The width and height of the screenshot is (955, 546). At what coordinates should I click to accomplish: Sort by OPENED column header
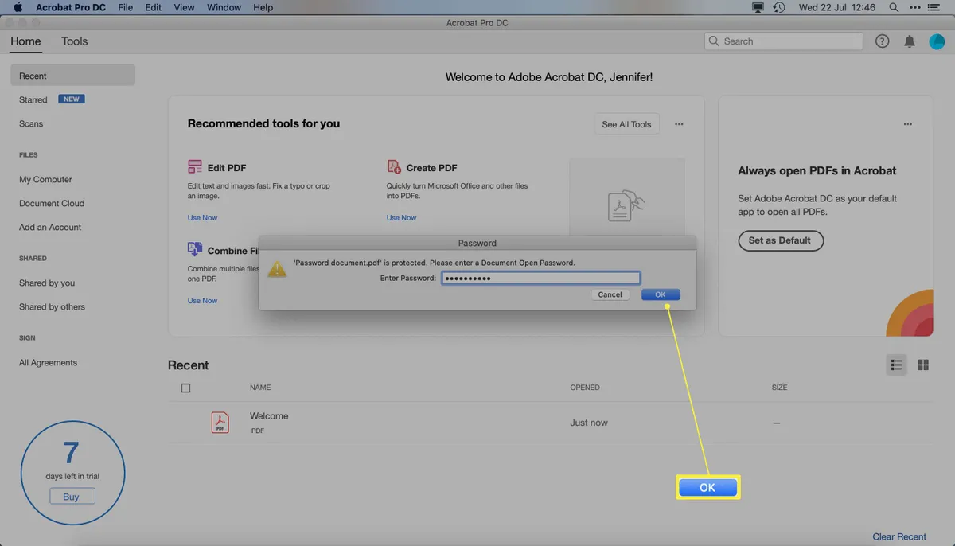coord(585,388)
